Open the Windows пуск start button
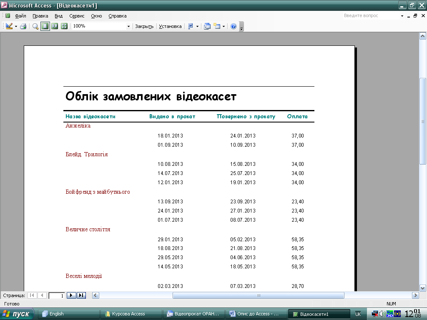Viewport: 427px width, 320px height. [x=17, y=314]
